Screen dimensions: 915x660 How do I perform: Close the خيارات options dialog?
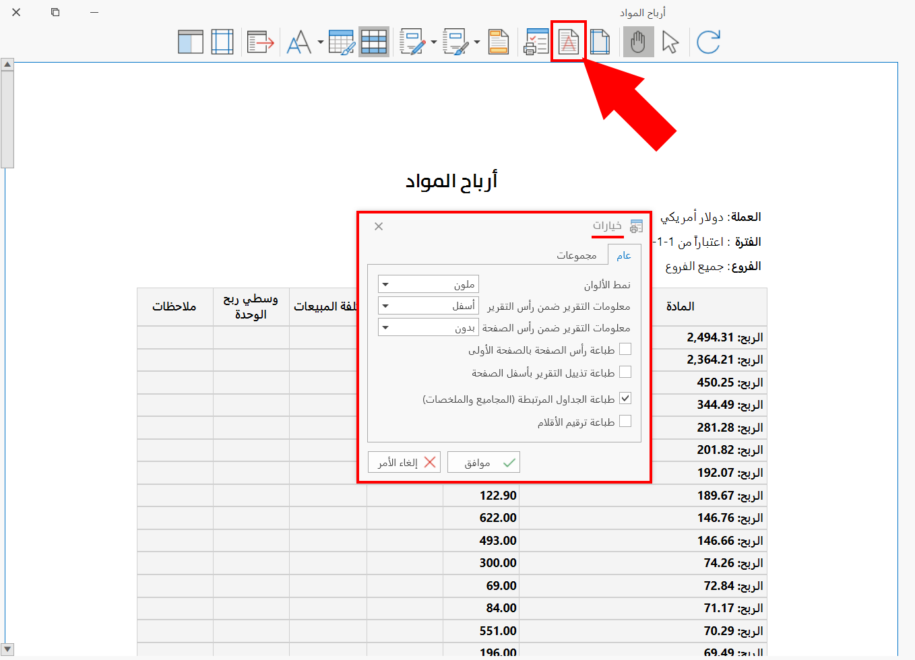point(379,226)
